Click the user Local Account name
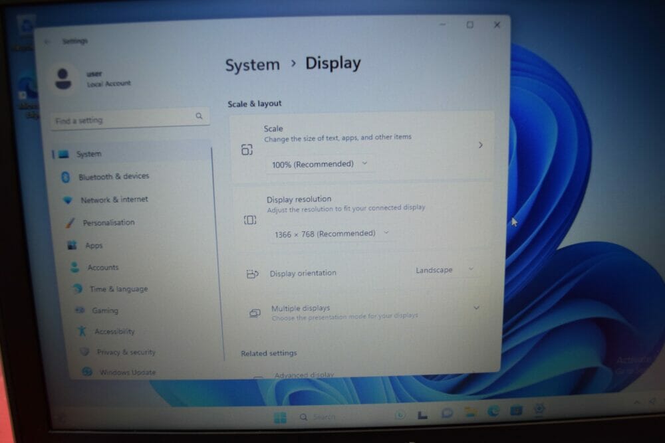Screen dimensions: 665x443 [108, 79]
